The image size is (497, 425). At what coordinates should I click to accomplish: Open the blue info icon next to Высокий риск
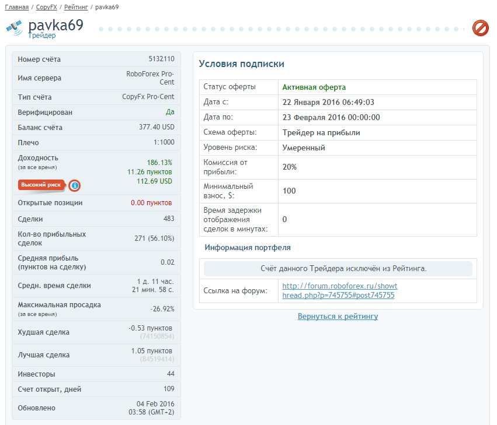pos(75,185)
